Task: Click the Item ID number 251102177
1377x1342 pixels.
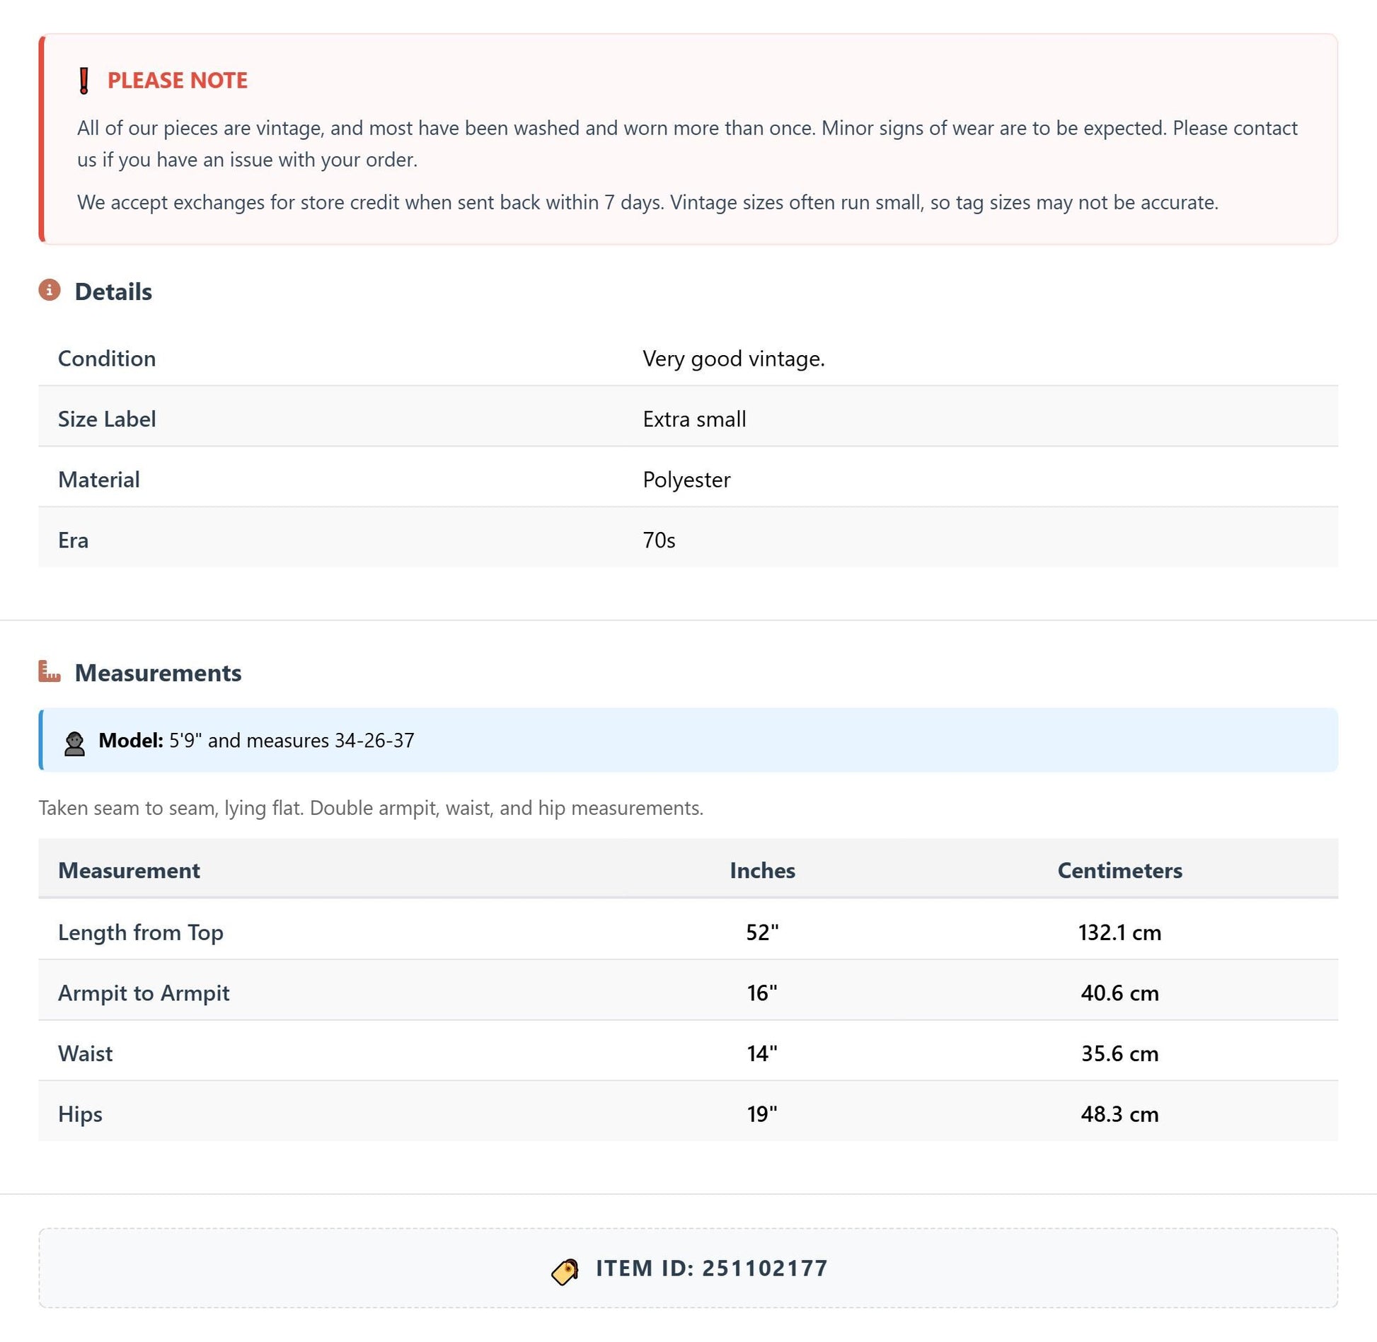Action: click(764, 1268)
